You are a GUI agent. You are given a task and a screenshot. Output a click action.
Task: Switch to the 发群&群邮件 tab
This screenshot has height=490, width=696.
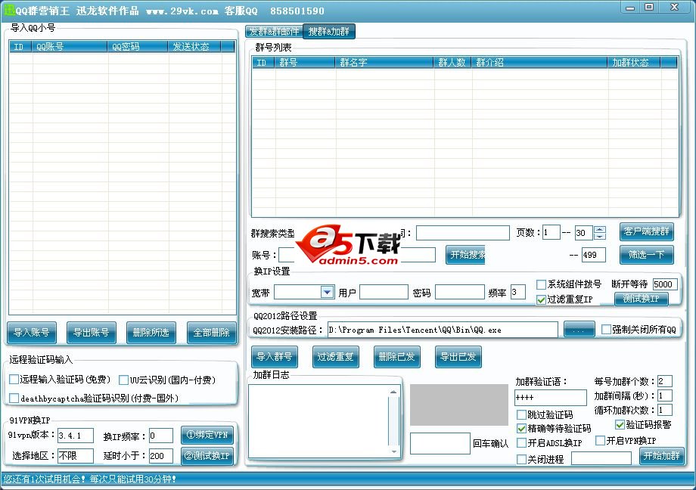point(274,32)
